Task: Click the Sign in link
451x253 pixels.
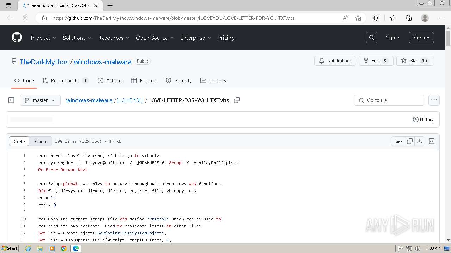Action: point(393,38)
